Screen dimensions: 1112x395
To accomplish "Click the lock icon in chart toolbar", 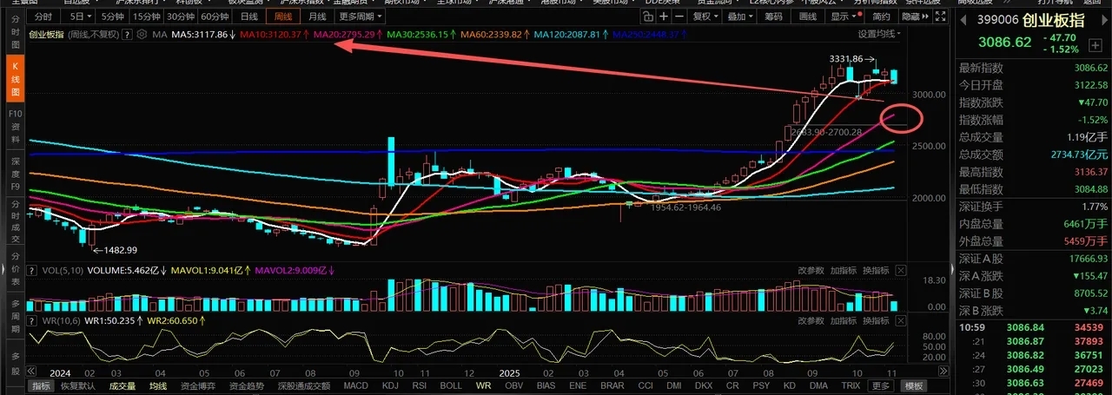I will [x=649, y=16].
